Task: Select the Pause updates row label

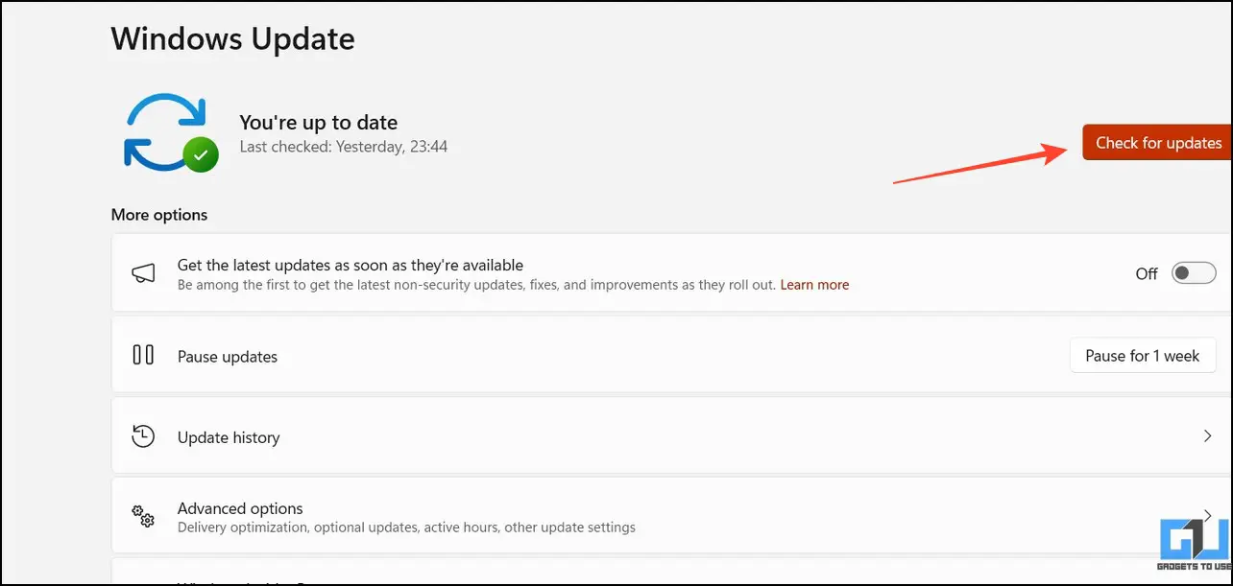Action: click(x=228, y=357)
